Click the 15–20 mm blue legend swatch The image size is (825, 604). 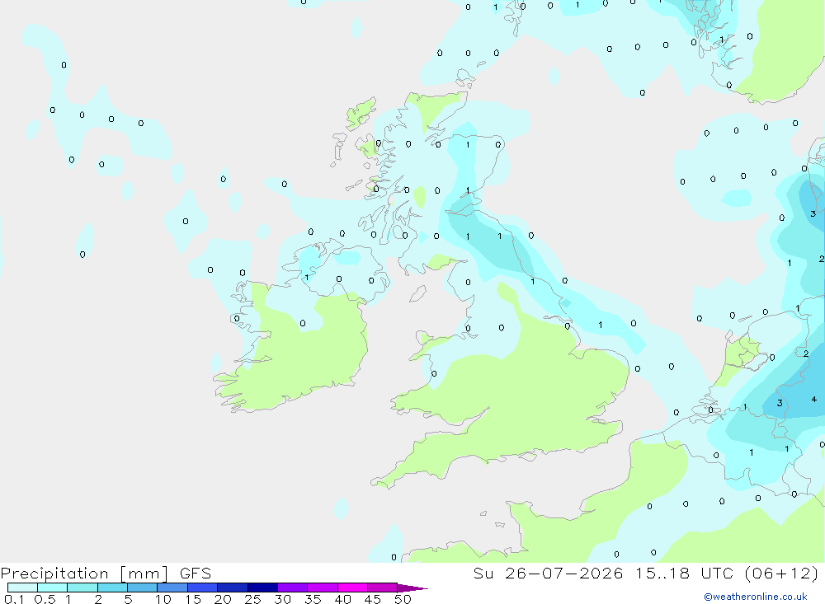pos(203,588)
